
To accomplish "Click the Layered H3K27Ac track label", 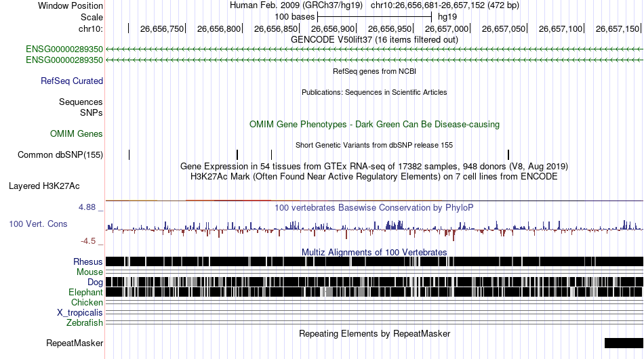I will coord(44,186).
